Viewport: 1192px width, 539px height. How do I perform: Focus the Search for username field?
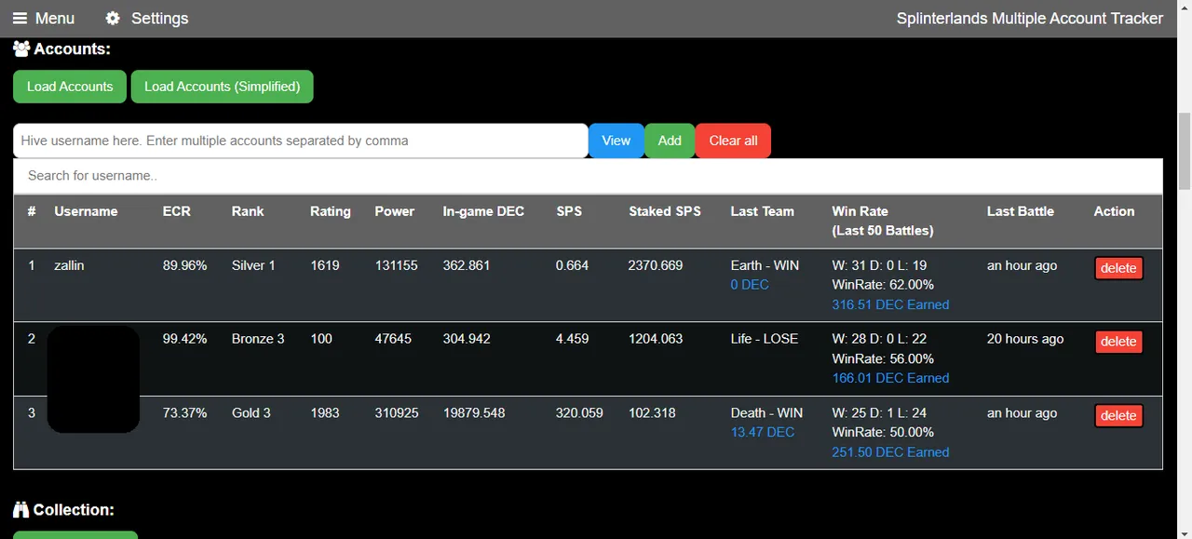(x=588, y=176)
